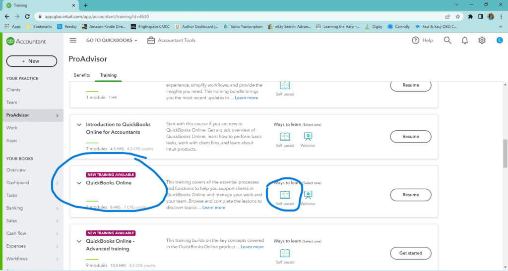
Task: Open the settings gear icon
Action: (x=482, y=41)
